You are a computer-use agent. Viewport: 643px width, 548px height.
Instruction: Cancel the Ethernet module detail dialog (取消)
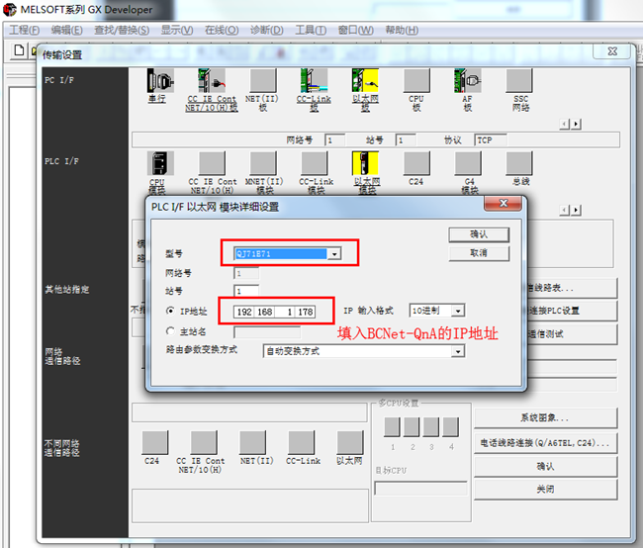479,253
